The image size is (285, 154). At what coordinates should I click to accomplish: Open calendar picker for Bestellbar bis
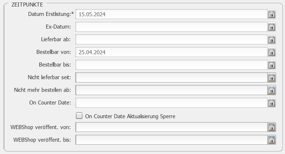point(272,65)
